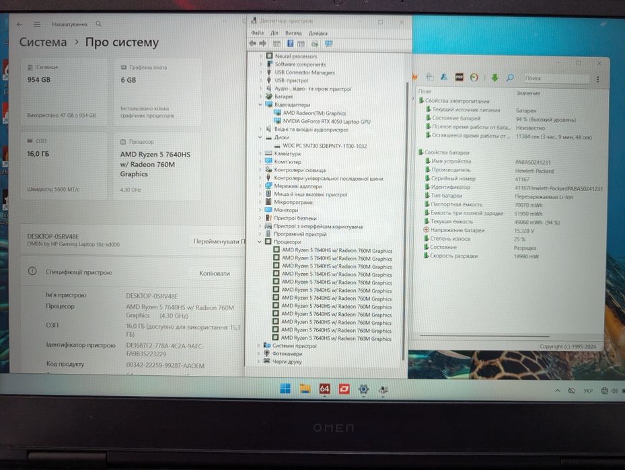Open the Довідка menu in Device Manager

(318, 34)
